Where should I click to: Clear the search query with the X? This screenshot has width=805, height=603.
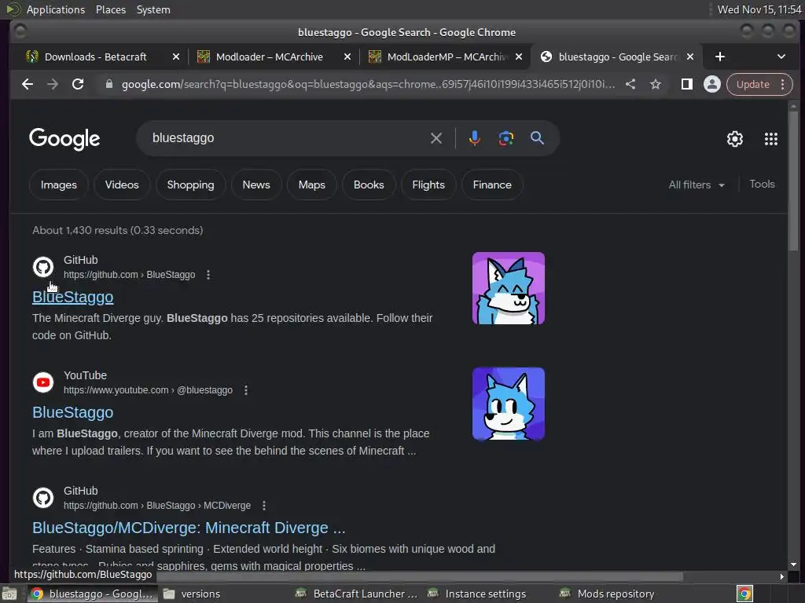(436, 138)
